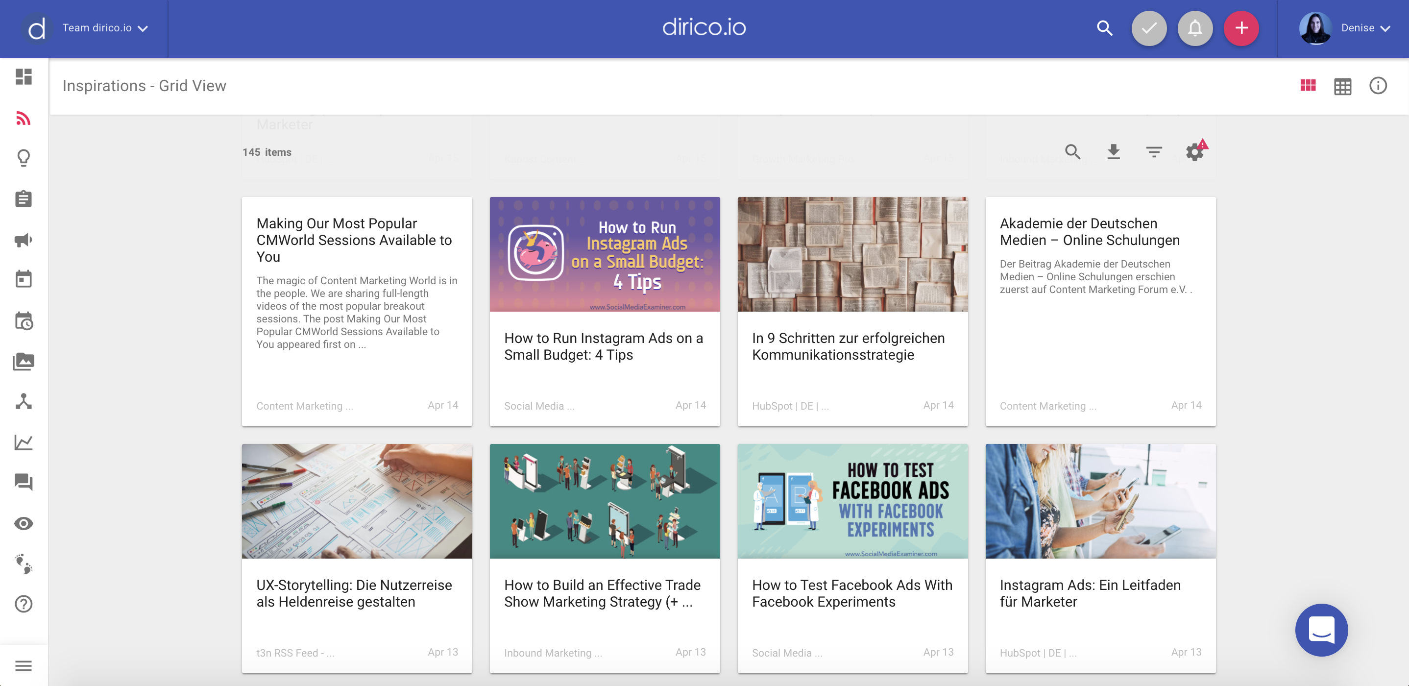Open the RSS inspirations feed icon
Image resolution: width=1409 pixels, height=686 pixels.
[x=23, y=118]
